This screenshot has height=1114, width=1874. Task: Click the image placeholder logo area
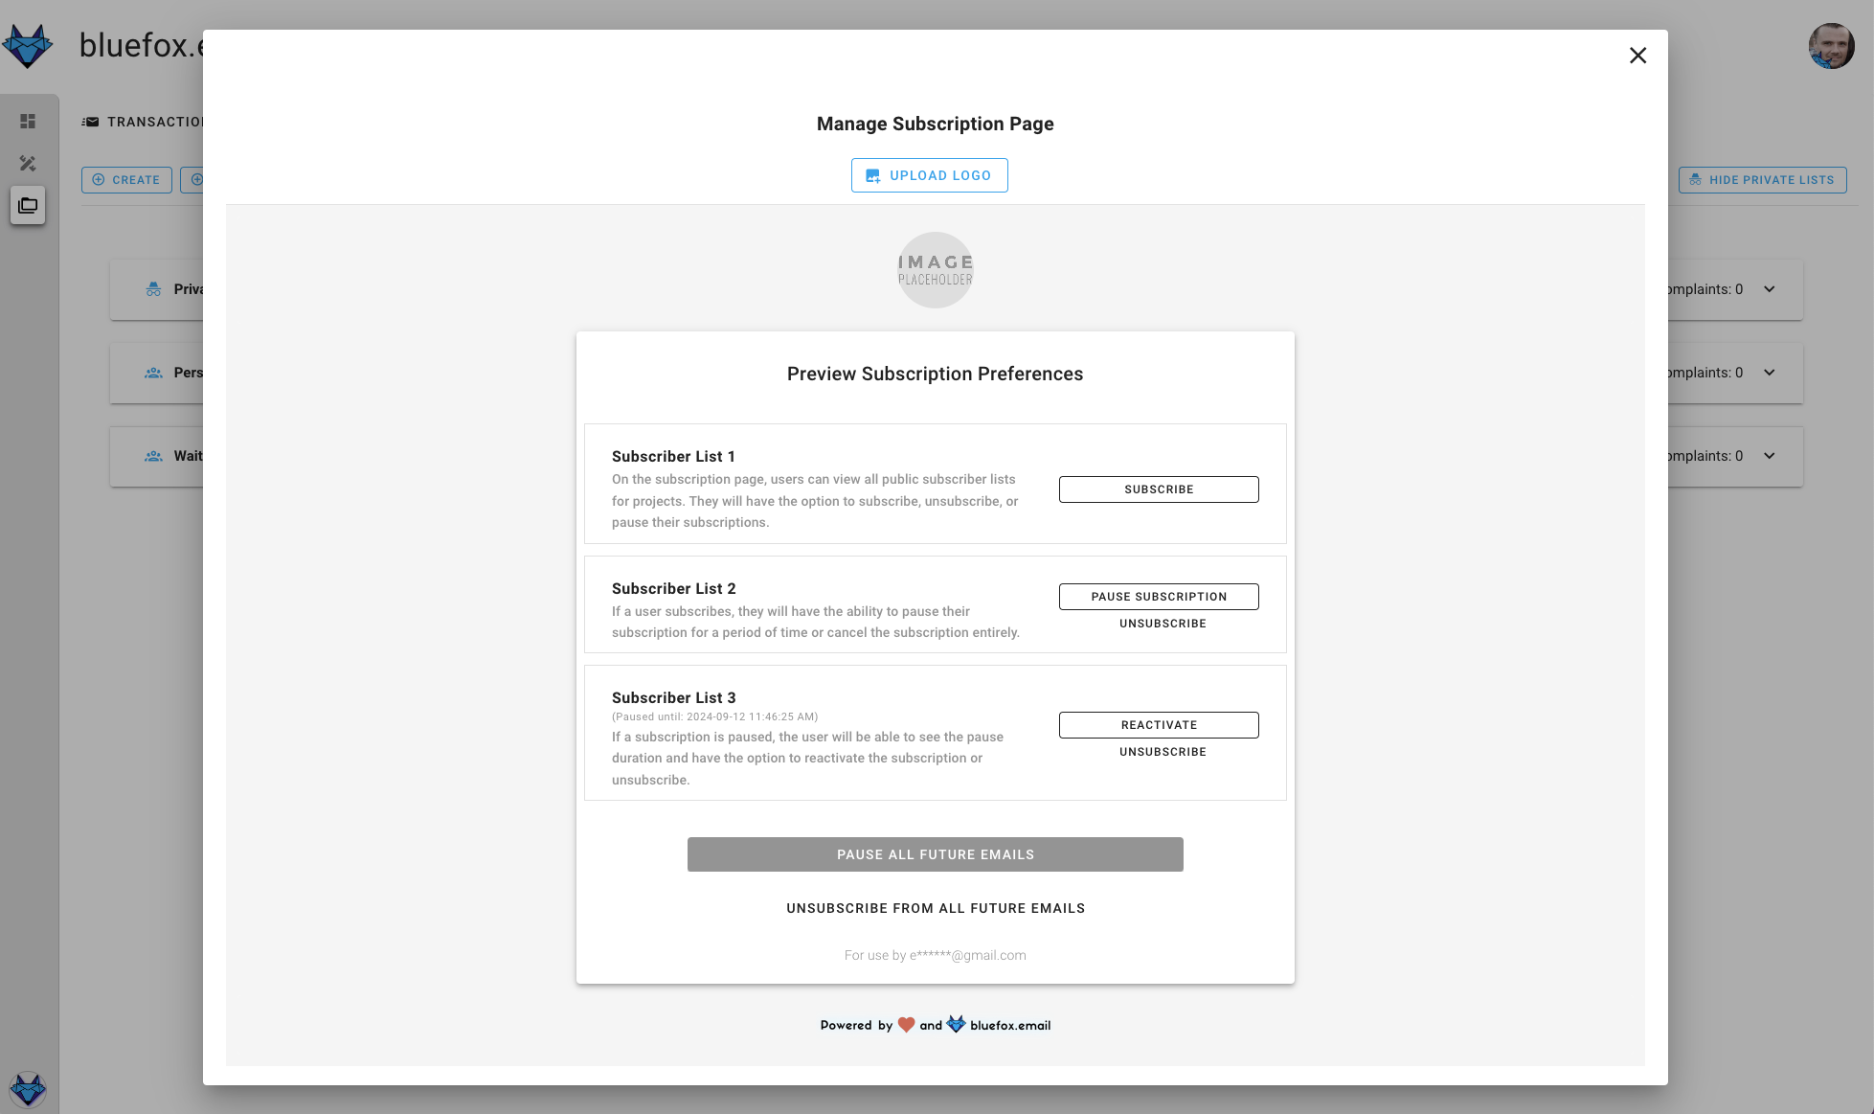pos(936,269)
